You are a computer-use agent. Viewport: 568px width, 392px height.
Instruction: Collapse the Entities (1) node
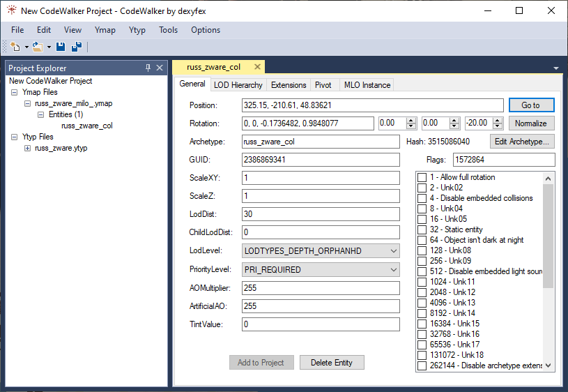click(x=40, y=114)
